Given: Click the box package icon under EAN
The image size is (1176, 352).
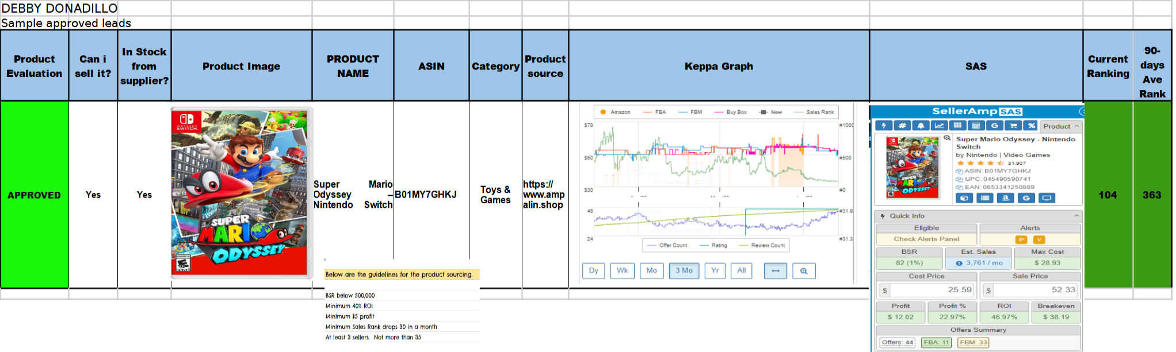Looking at the screenshot, I should [964, 198].
